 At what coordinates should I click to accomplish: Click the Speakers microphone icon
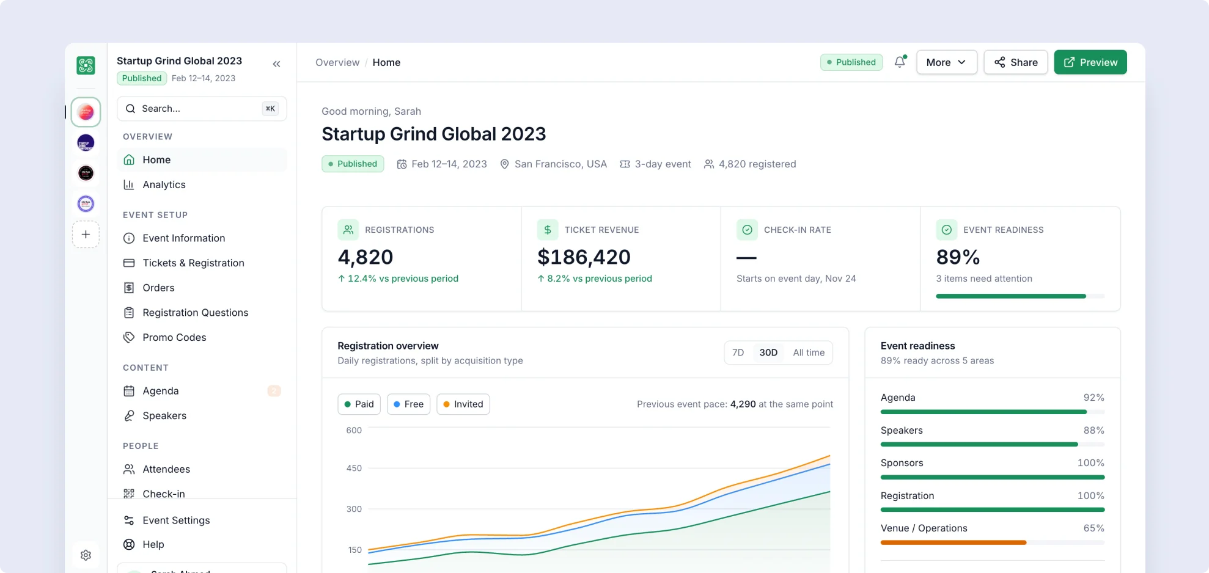129,415
